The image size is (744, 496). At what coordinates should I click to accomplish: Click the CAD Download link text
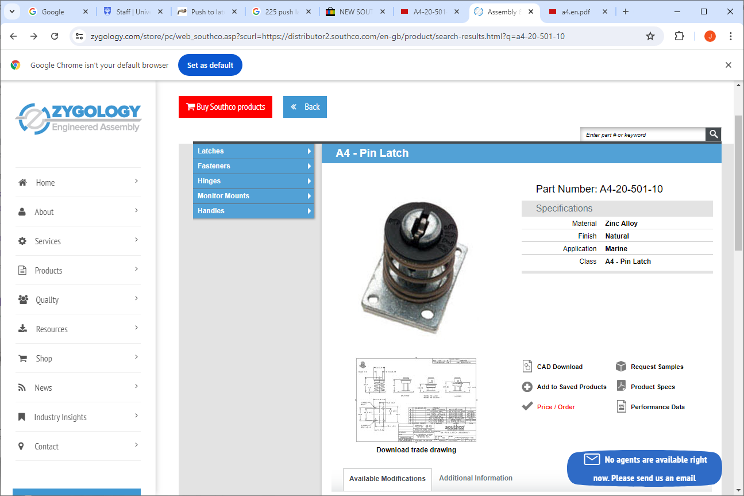[x=560, y=367]
